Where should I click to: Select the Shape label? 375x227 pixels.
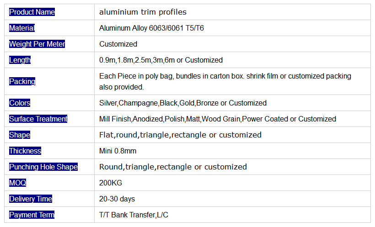click(x=20, y=135)
